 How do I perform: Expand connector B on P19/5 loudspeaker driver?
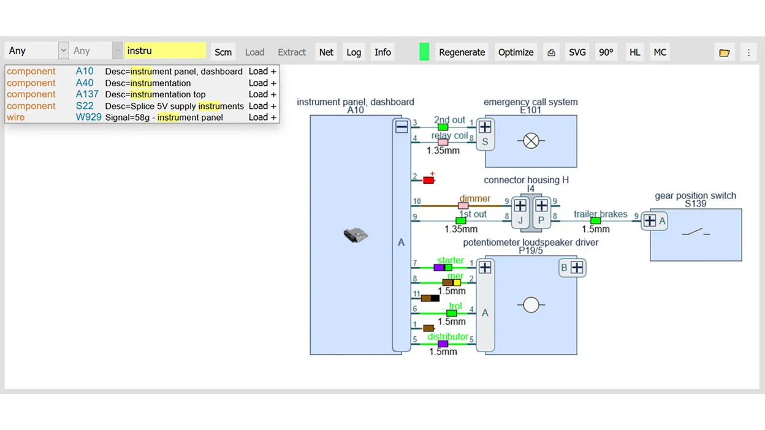[577, 268]
